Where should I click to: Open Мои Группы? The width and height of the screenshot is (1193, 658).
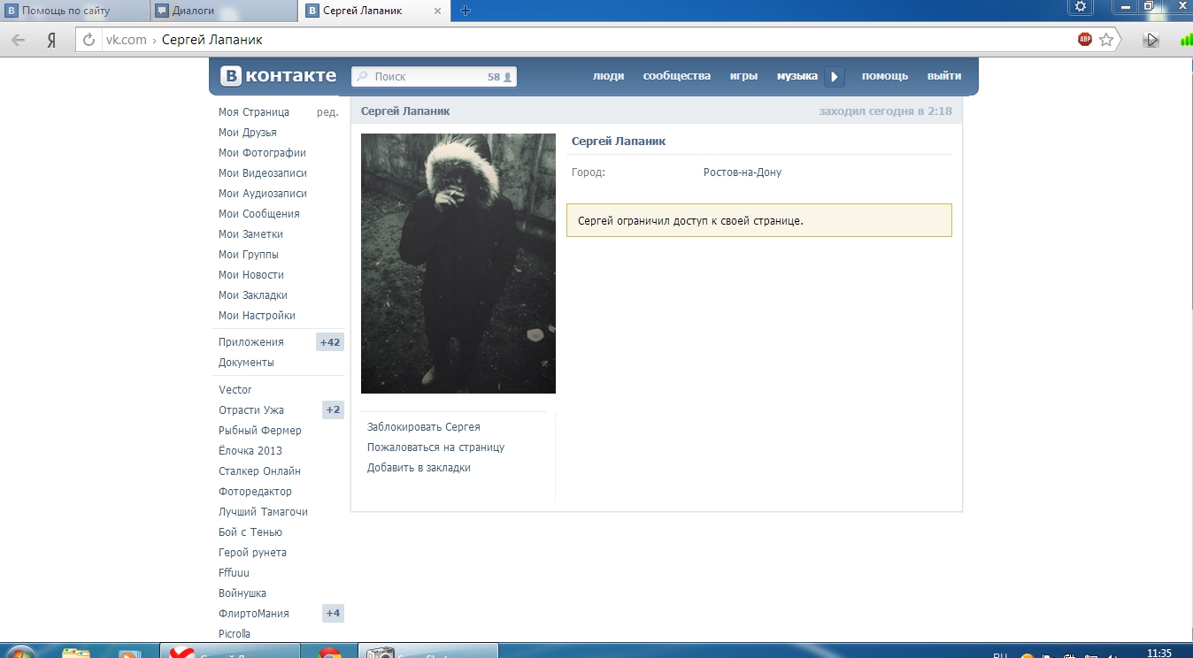249,255
